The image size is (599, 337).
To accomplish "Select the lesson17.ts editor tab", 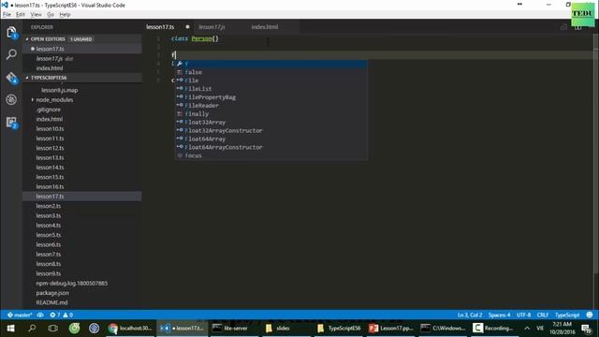I will tap(160, 27).
